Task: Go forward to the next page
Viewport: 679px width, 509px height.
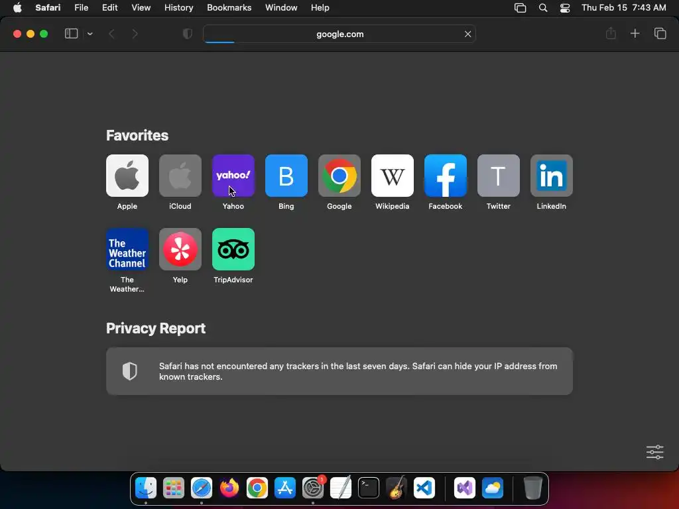Action: click(135, 34)
